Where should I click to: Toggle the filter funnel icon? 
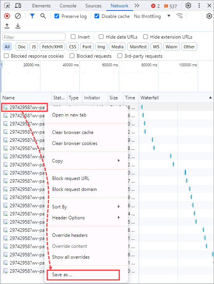tap(32, 16)
